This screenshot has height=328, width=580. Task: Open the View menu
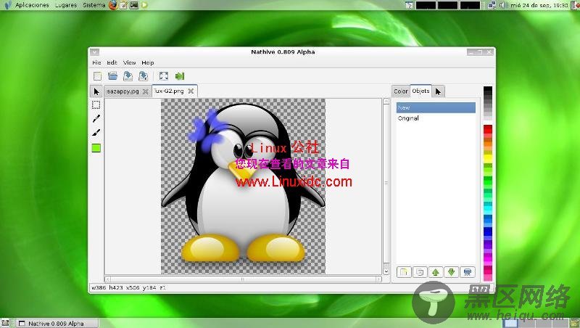coord(130,62)
